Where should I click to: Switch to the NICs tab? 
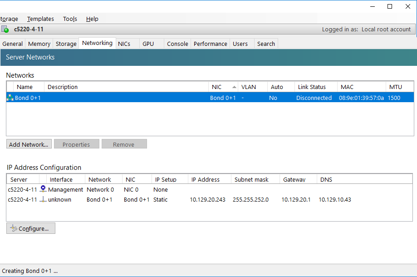point(124,44)
